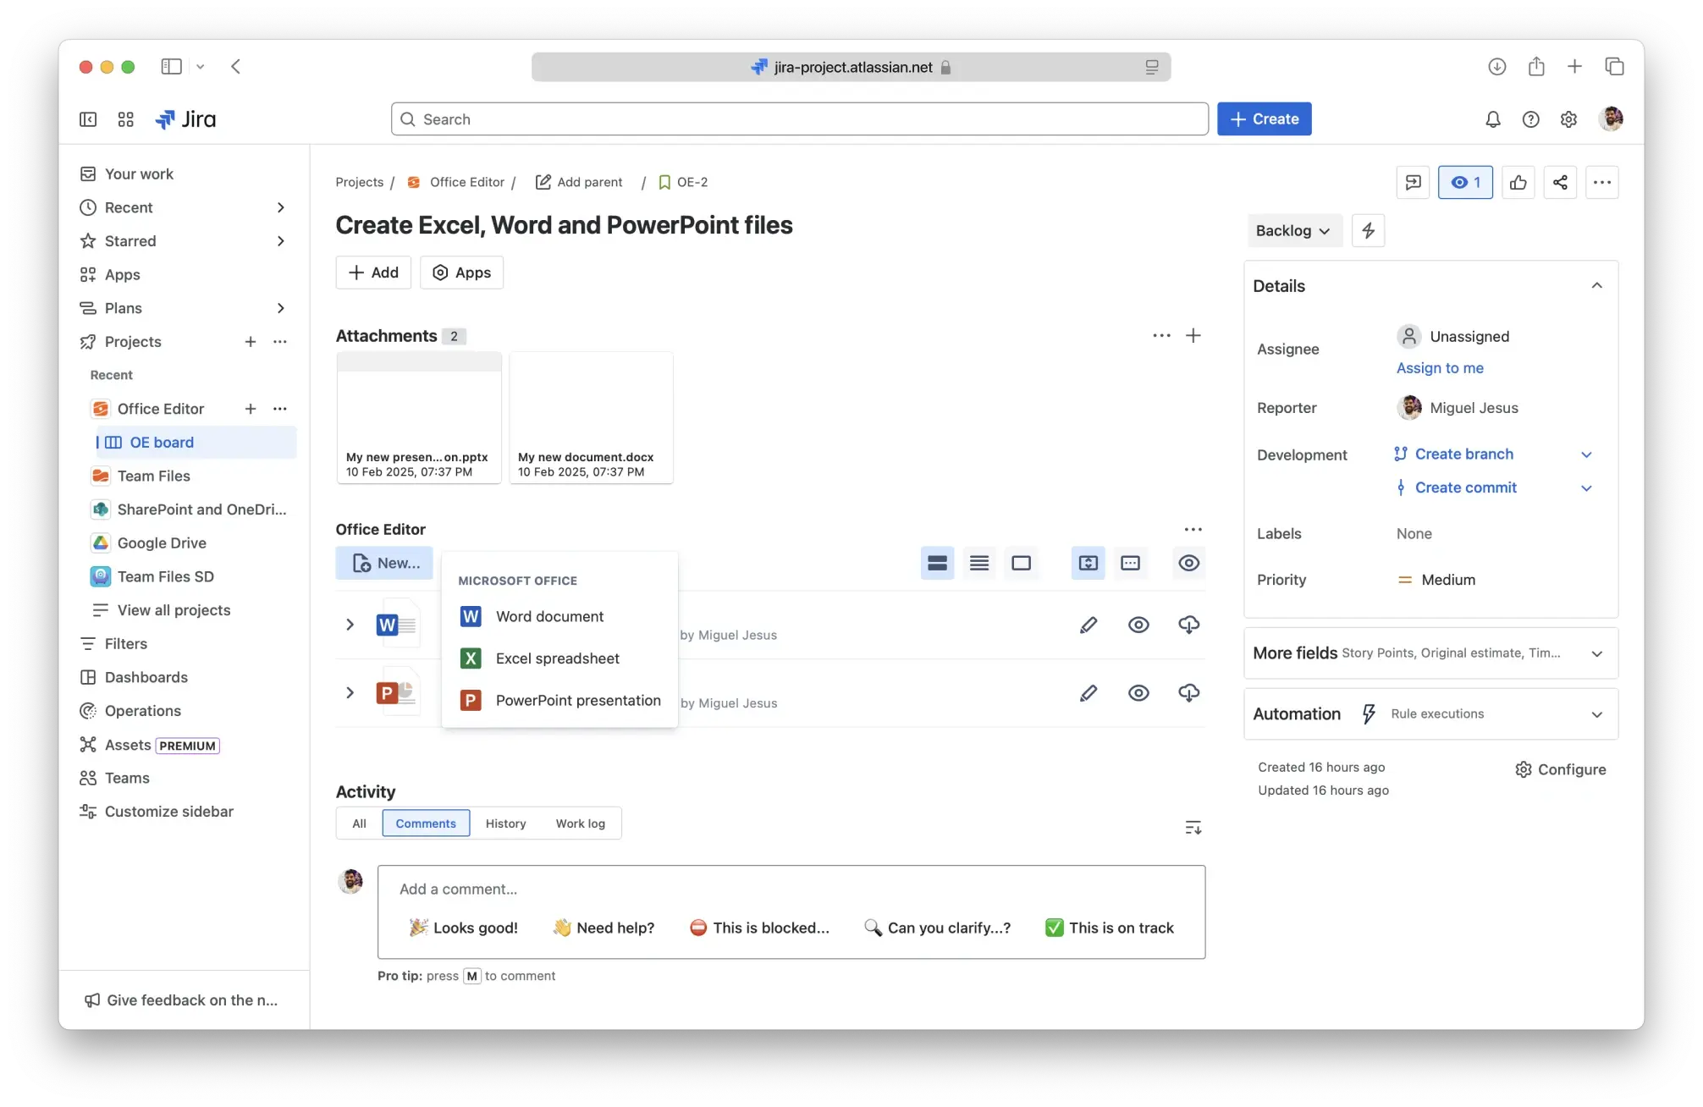1703x1107 pixels.
Task: Toggle Office Editor preview eye button
Action: [x=1188, y=563]
